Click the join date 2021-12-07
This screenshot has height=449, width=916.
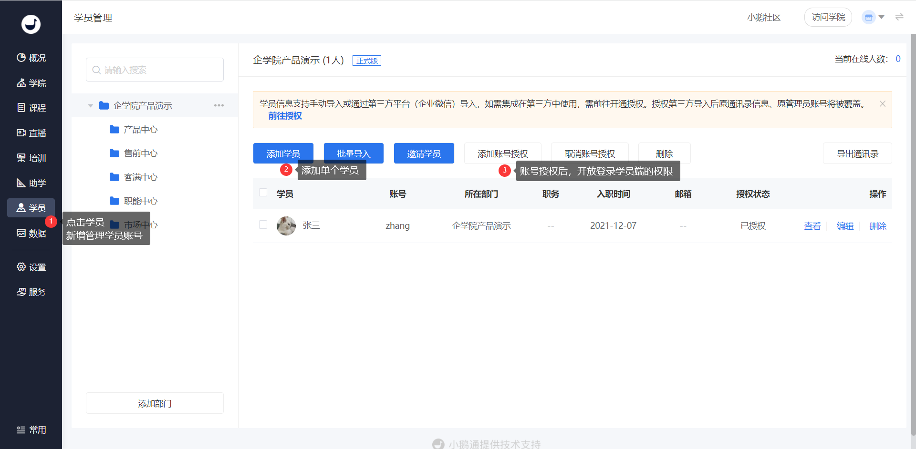coord(613,225)
